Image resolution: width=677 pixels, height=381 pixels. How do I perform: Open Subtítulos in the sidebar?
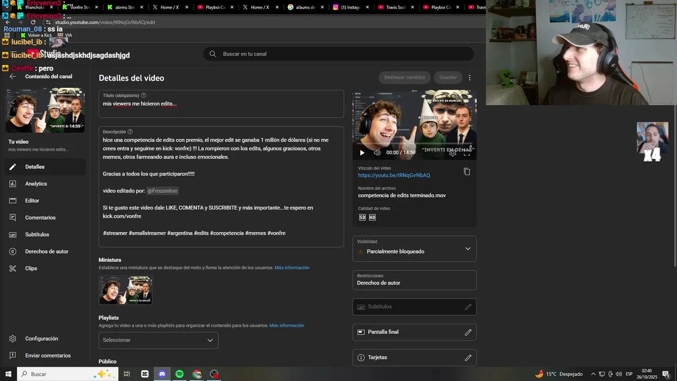[45, 234]
